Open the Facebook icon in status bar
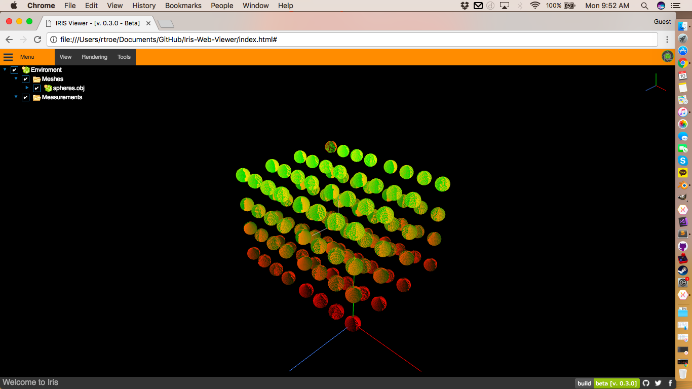The width and height of the screenshot is (692, 389). (670, 383)
